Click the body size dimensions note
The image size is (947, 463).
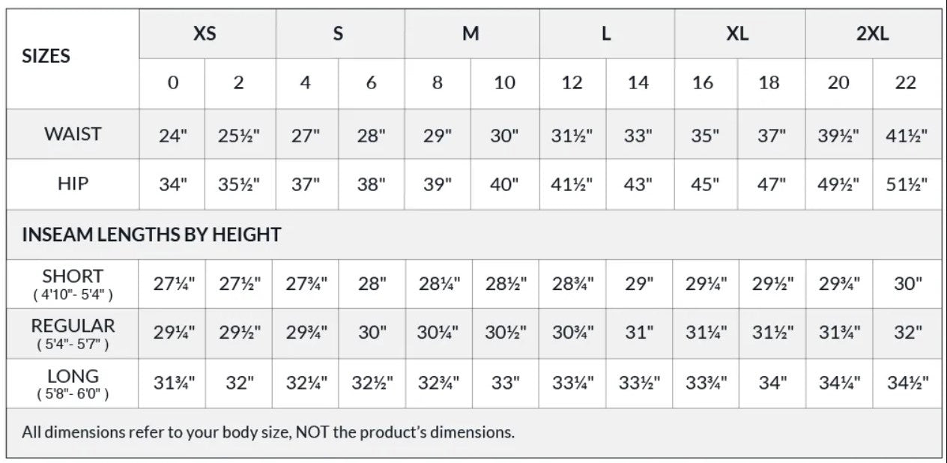[x=268, y=432]
